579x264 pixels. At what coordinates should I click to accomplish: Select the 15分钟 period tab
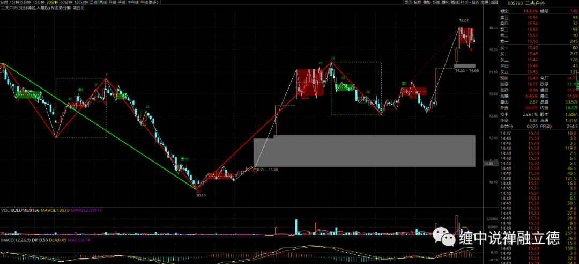[x=39, y=2]
